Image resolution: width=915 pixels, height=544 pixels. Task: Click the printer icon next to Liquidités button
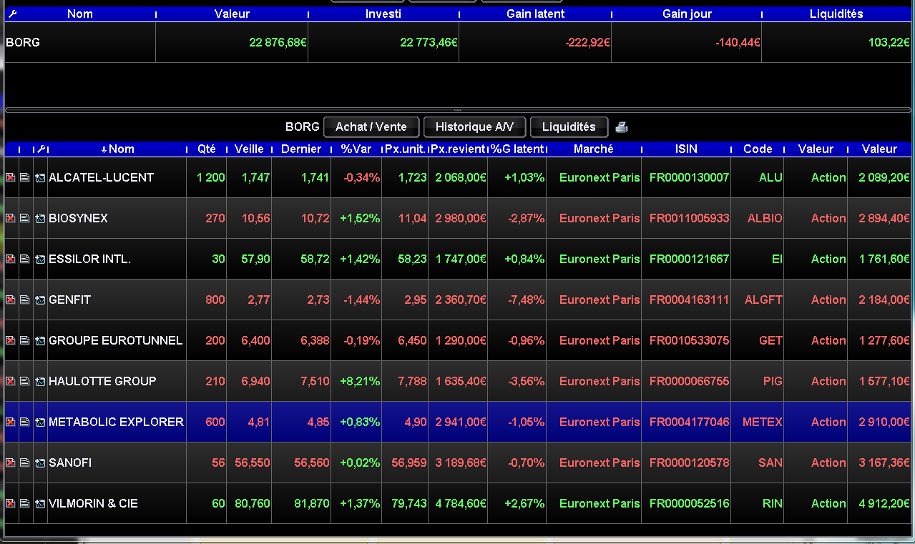pos(622,127)
